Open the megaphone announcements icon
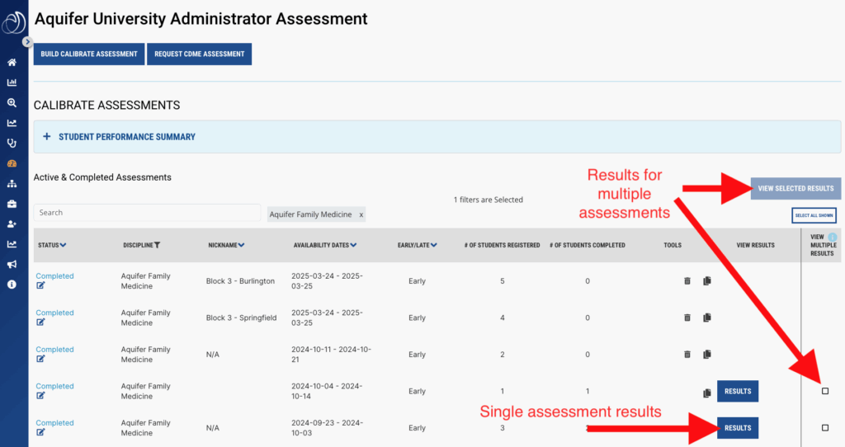Image resolution: width=845 pixels, height=447 pixels. [12, 265]
